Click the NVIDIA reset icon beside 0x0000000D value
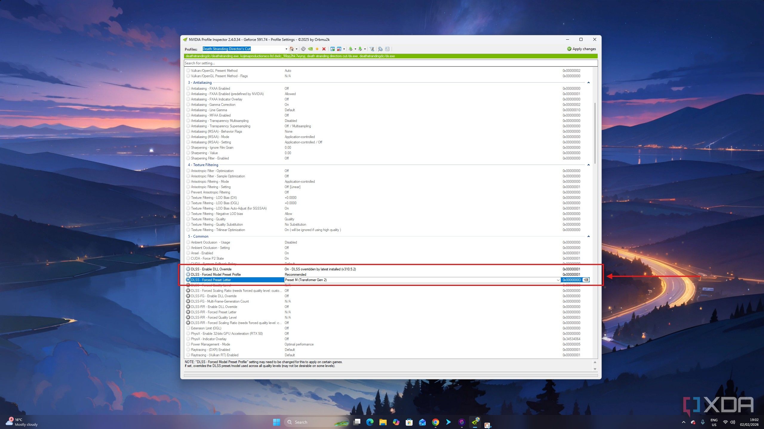Image resolution: width=764 pixels, height=429 pixels. 586,280
